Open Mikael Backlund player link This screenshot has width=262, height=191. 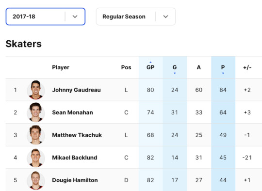75,158
